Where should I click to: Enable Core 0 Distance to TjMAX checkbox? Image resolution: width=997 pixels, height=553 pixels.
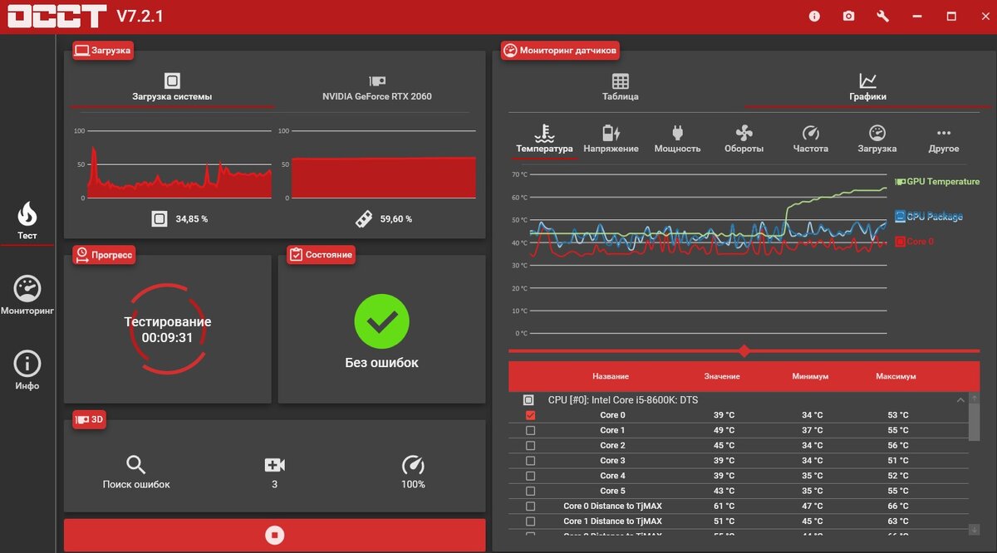pyautogui.click(x=531, y=506)
